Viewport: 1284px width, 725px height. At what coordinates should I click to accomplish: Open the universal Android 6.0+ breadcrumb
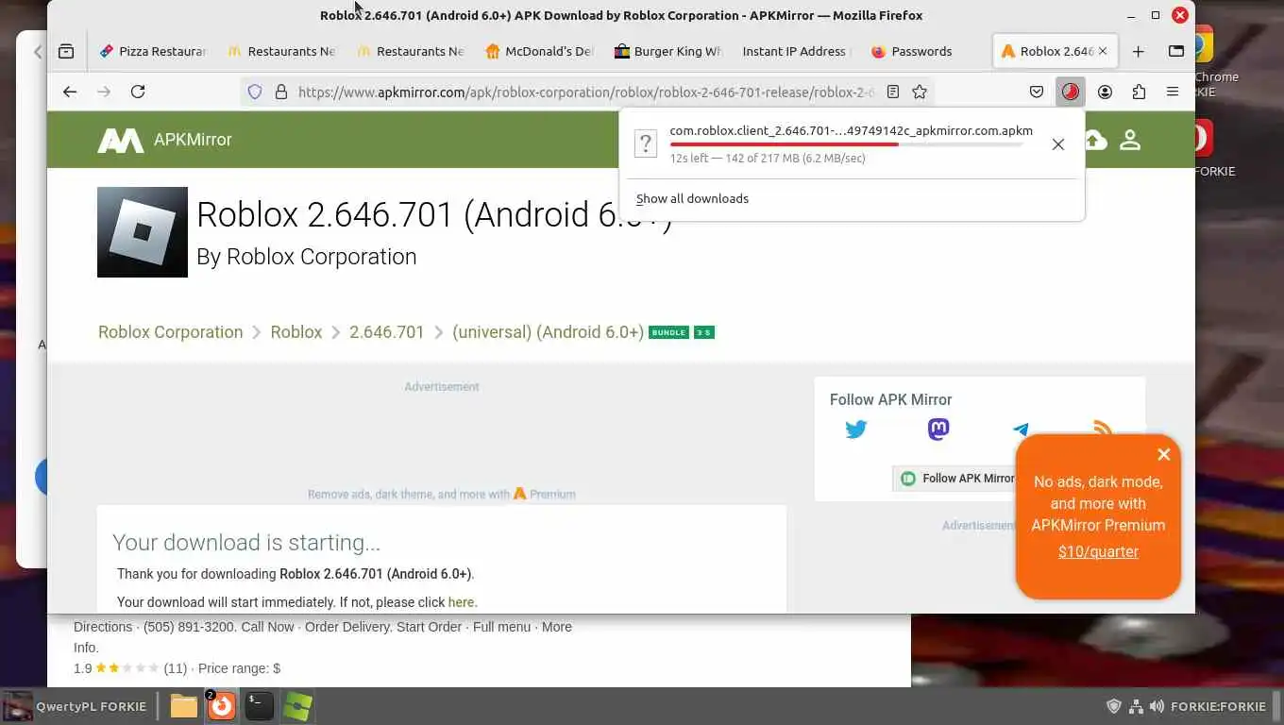[x=549, y=332]
